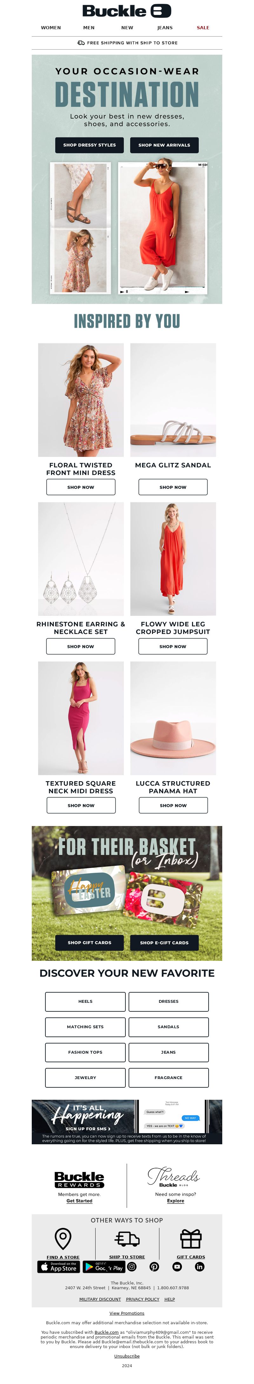View the Lucca Structured Panama Hat image
The height and width of the screenshot is (1384, 254).
pos(173,718)
